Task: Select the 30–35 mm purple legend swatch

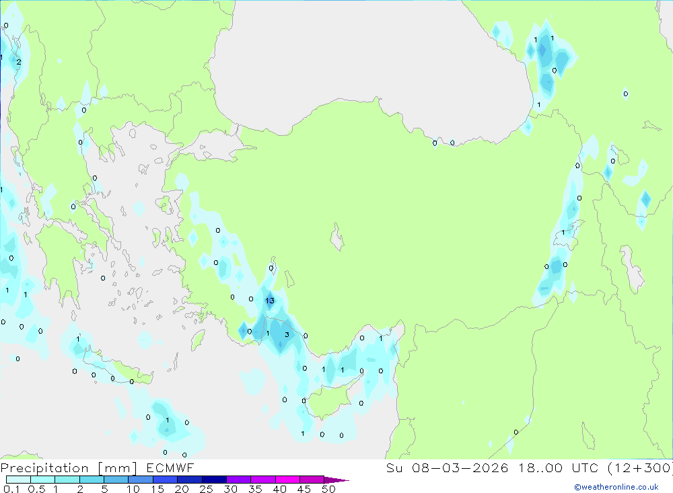Action: click(239, 480)
